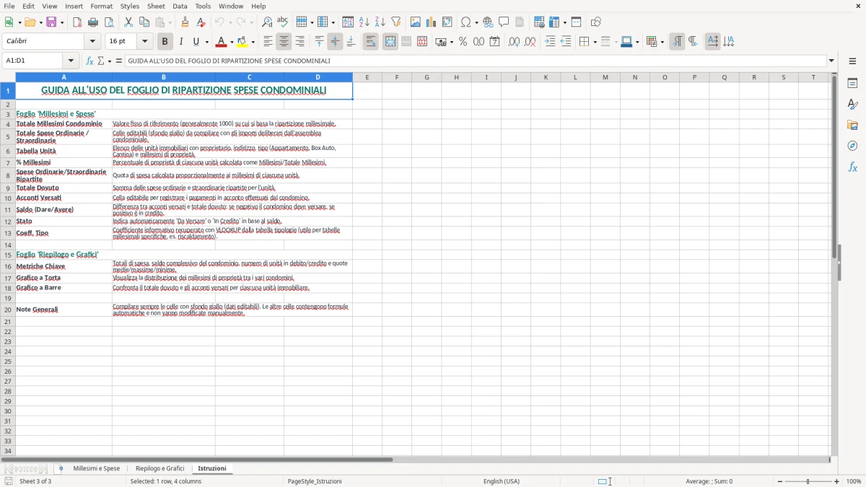Image resolution: width=866 pixels, height=487 pixels.
Task: Show Draw Functions shapes icon
Action: (x=595, y=22)
